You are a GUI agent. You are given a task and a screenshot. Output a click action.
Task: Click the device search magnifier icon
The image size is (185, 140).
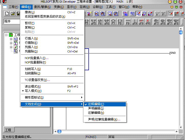coord(97,14)
